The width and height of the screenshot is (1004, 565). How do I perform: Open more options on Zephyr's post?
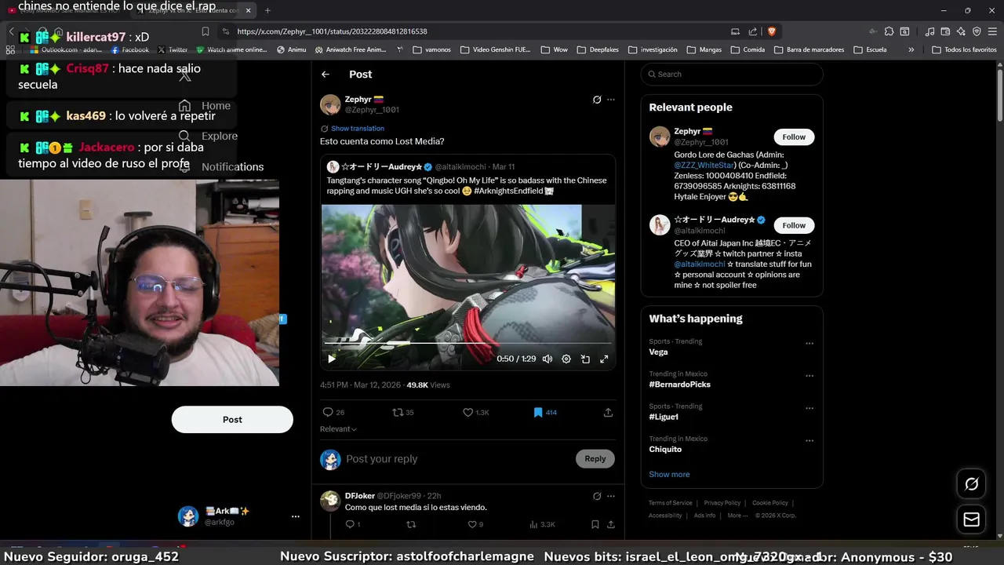tap(611, 100)
